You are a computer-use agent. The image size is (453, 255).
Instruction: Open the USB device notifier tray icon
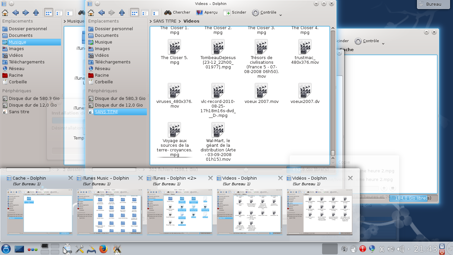click(391, 249)
